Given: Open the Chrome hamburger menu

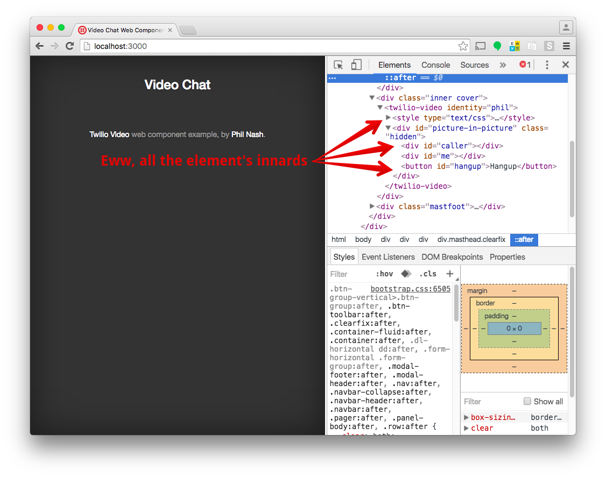Looking at the screenshot, I should pyautogui.click(x=566, y=46).
